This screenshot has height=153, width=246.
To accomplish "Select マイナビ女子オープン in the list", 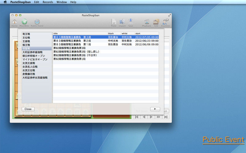I will coord(35,59).
